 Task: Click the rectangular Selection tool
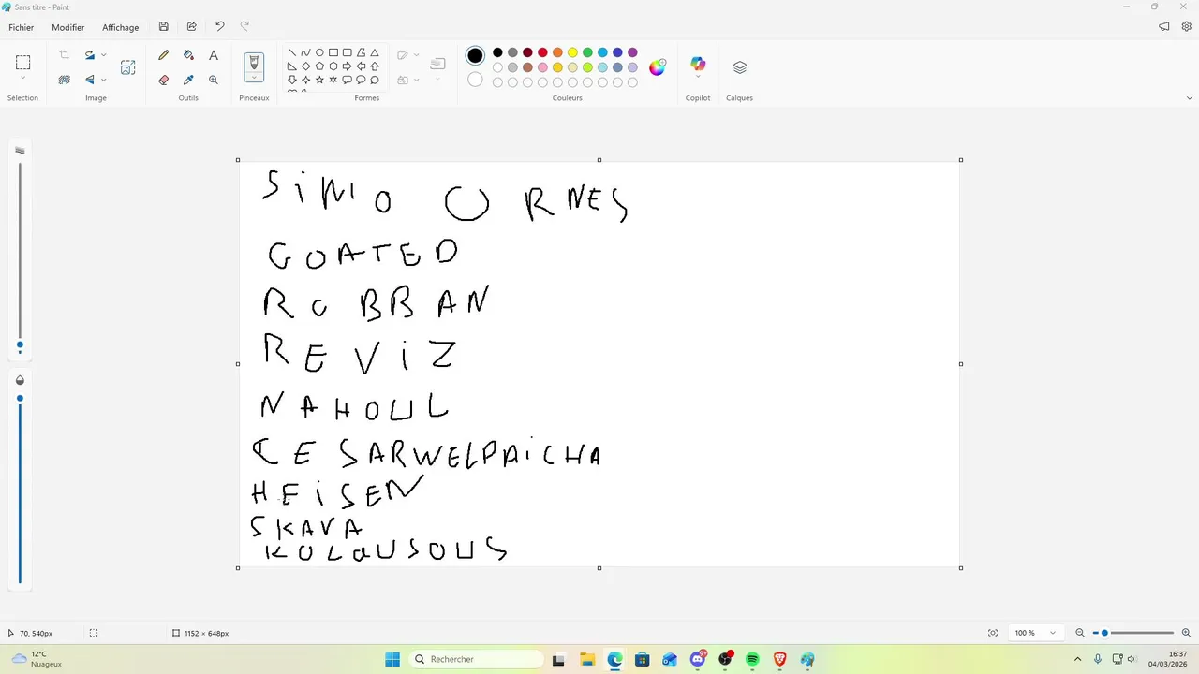pyautogui.click(x=22, y=63)
